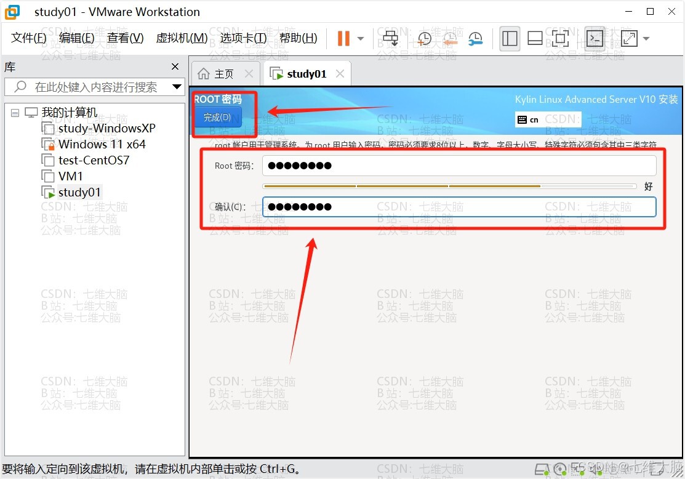This screenshot has height=479, width=685.
Task: Close the library (库) panel
Action: coord(175,66)
